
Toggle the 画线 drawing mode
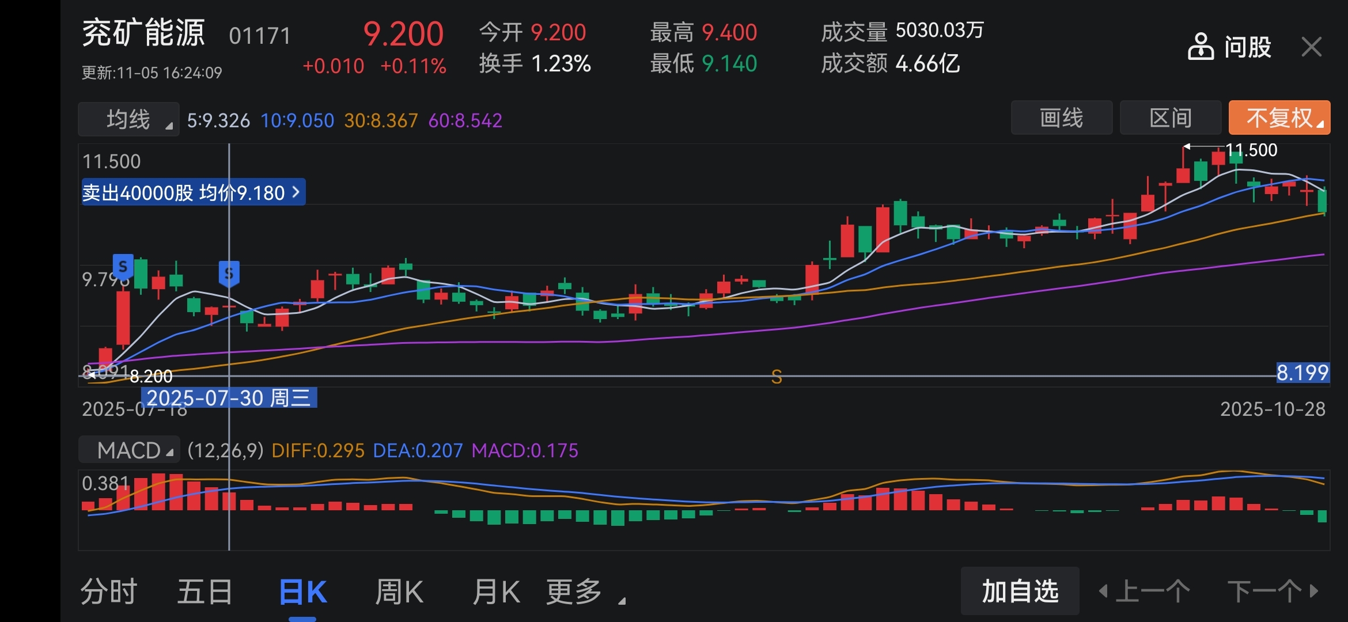coord(1061,118)
